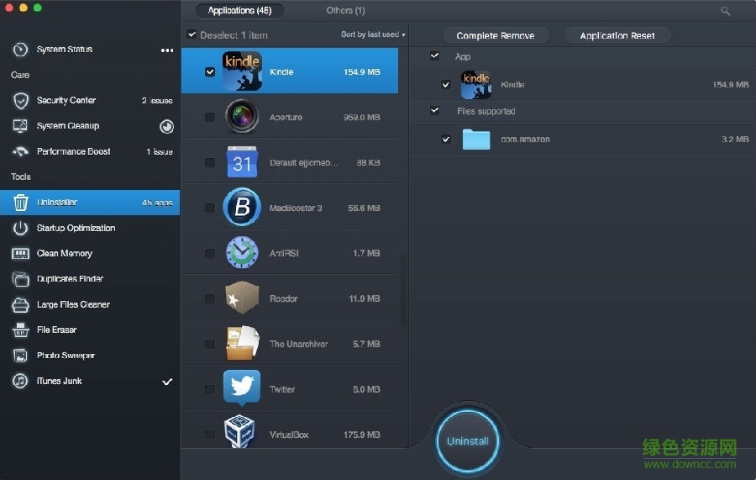The height and width of the screenshot is (480, 756).
Task: Toggle the Files supported group checkbox
Action: click(434, 110)
